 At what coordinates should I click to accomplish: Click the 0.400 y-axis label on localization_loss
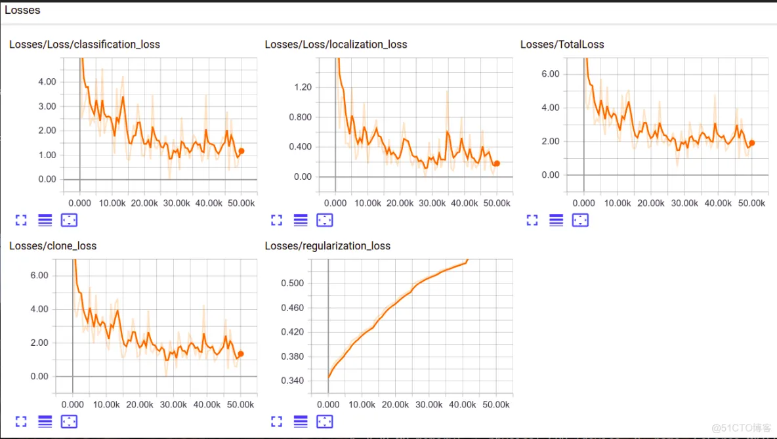point(301,147)
